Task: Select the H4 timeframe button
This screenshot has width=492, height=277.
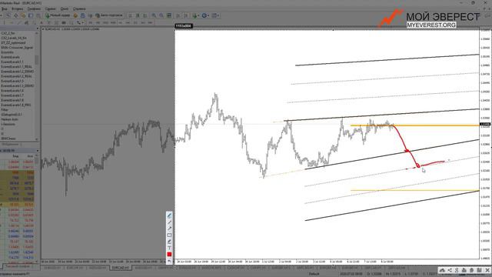Action: [x=128, y=22]
